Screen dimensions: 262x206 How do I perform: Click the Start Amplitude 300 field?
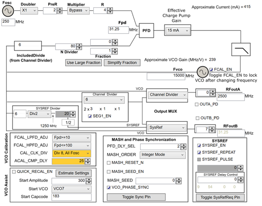pyautogui.click(x=69, y=181)
